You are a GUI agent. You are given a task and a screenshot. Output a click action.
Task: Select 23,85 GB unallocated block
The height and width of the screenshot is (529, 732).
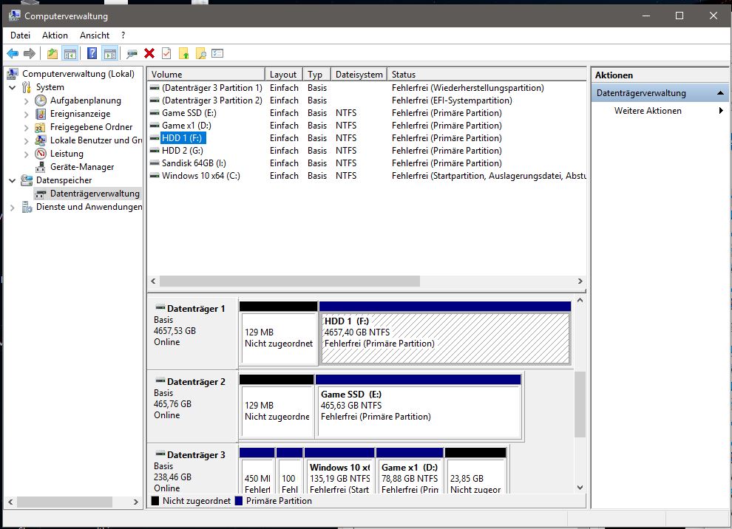coord(475,471)
